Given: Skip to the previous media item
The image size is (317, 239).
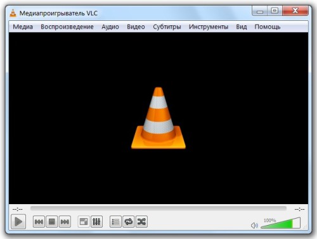Looking at the screenshot, I should point(39,222).
